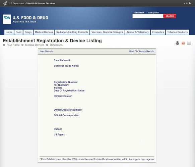The height and width of the screenshot is (167, 195).
Task: Click the red SEARCH button
Action: click(170, 16)
